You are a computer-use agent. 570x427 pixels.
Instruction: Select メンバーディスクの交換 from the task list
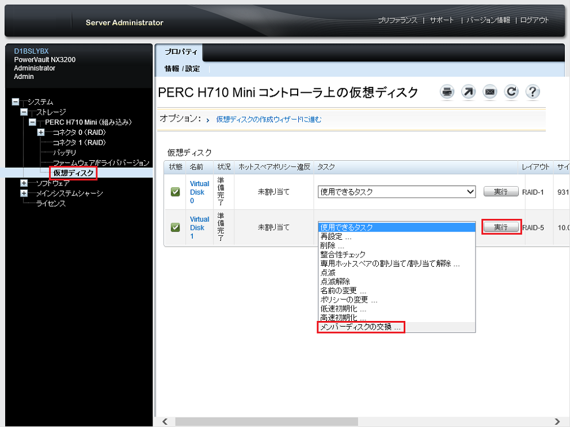tap(360, 327)
